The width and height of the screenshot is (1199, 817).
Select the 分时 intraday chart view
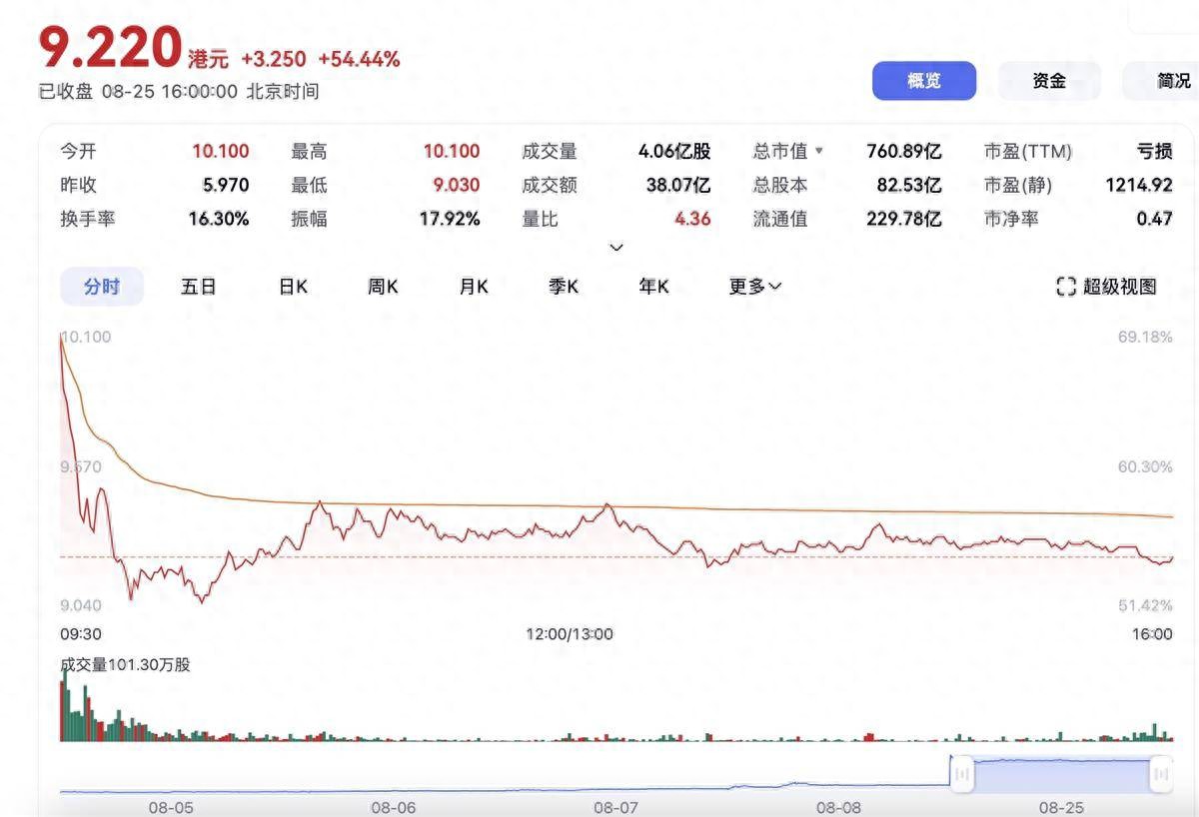[x=101, y=287]
